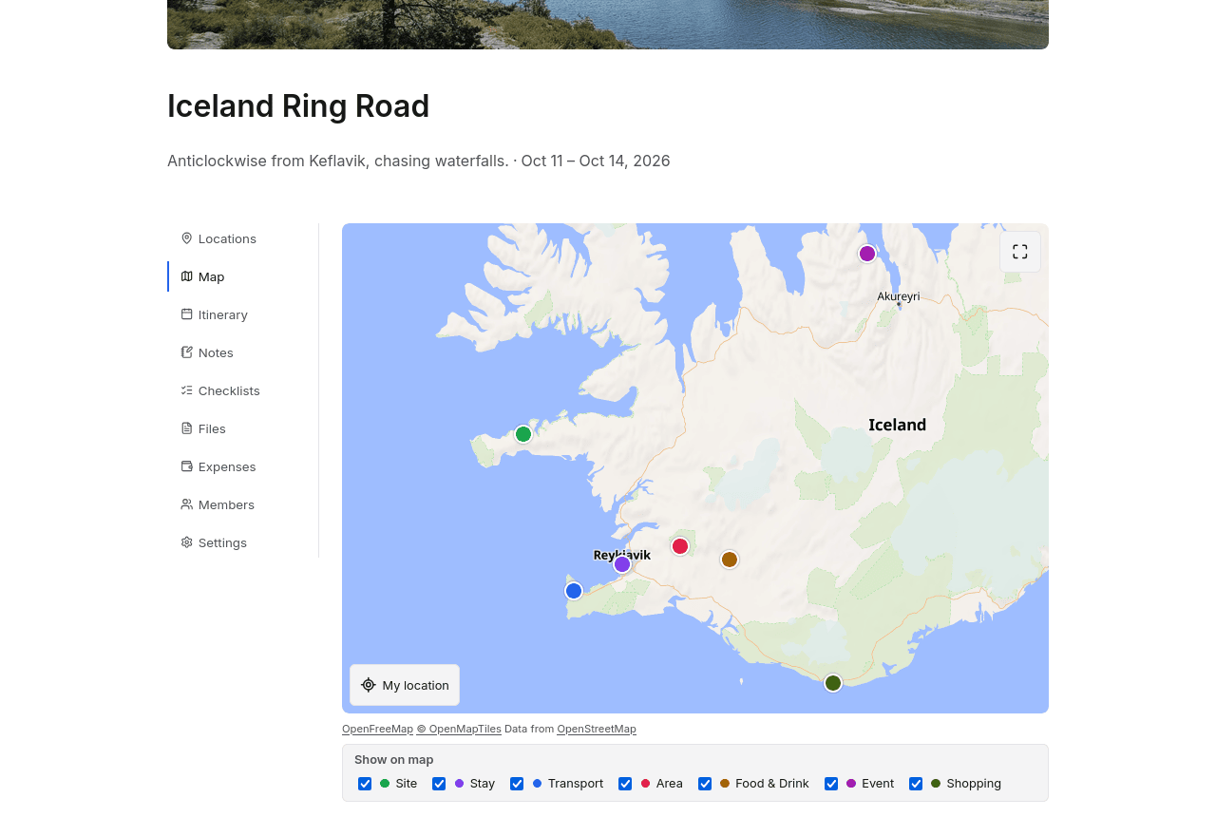The height and width of the screenshot is (817, 1216).
Task: Toggle the Area checkbox
Action: pyautogui.click(x=625, y=784)
